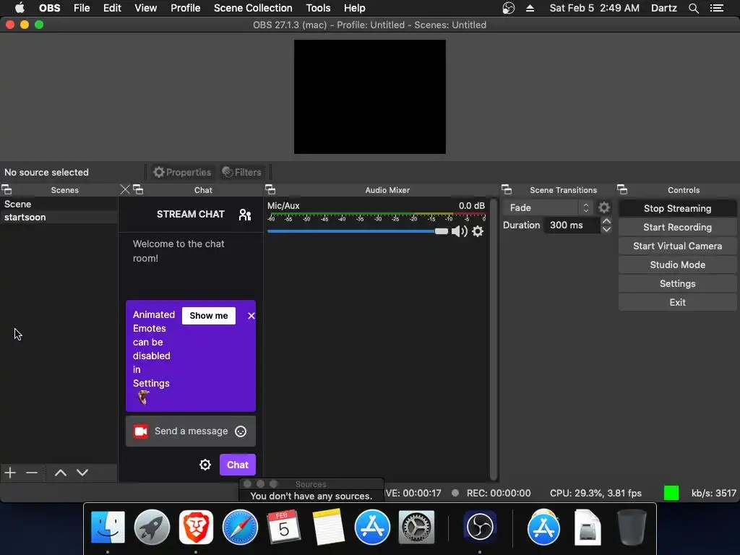Close the Chat dock with X

click(124, 190)
